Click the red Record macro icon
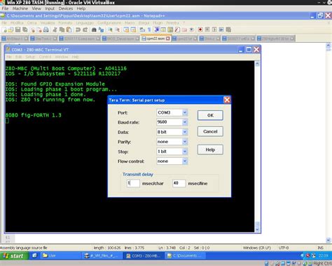Viewport: 332px width, 266px height. (x=200, y=29)
